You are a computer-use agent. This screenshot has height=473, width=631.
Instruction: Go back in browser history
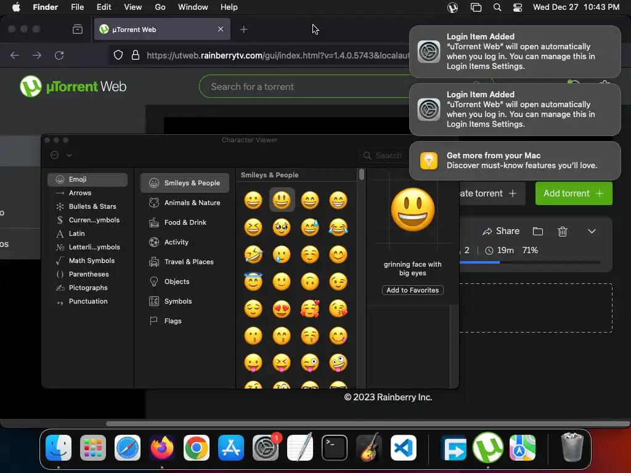pos(15,55)
